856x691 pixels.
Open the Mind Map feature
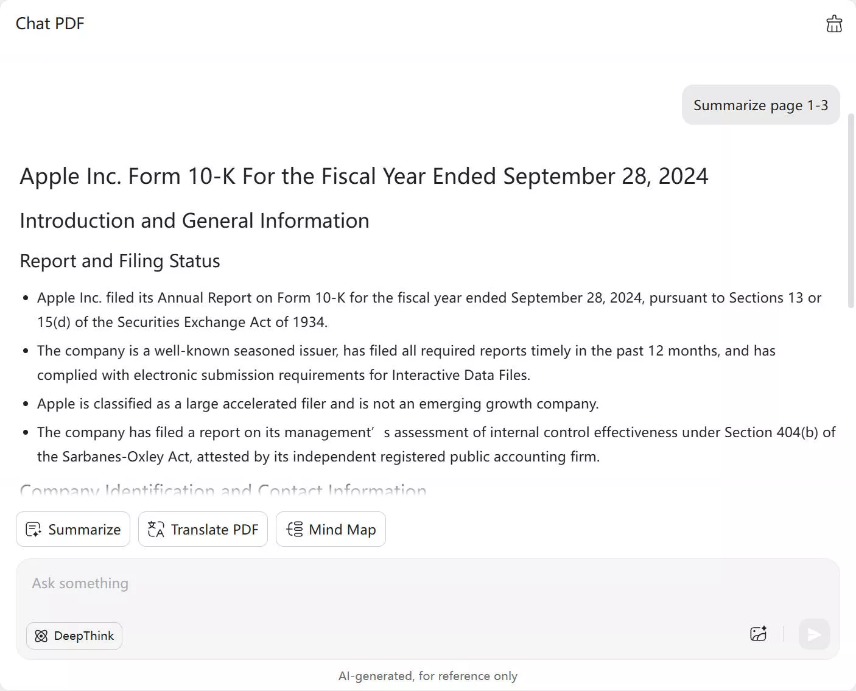pos(331,529)
